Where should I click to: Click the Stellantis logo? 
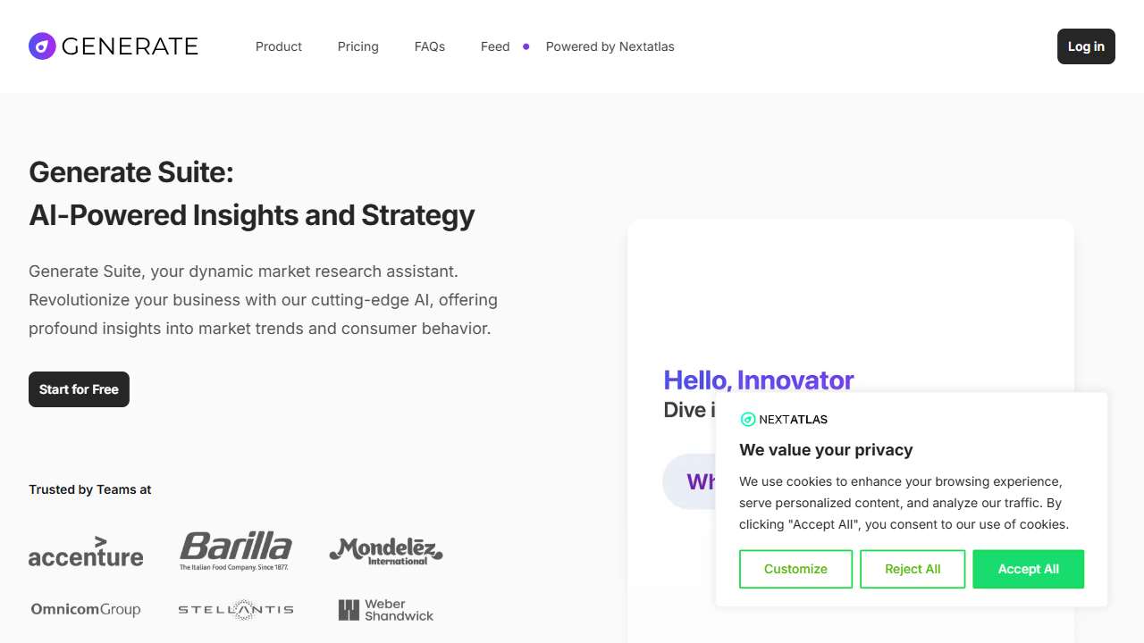[x=236, y=610]
